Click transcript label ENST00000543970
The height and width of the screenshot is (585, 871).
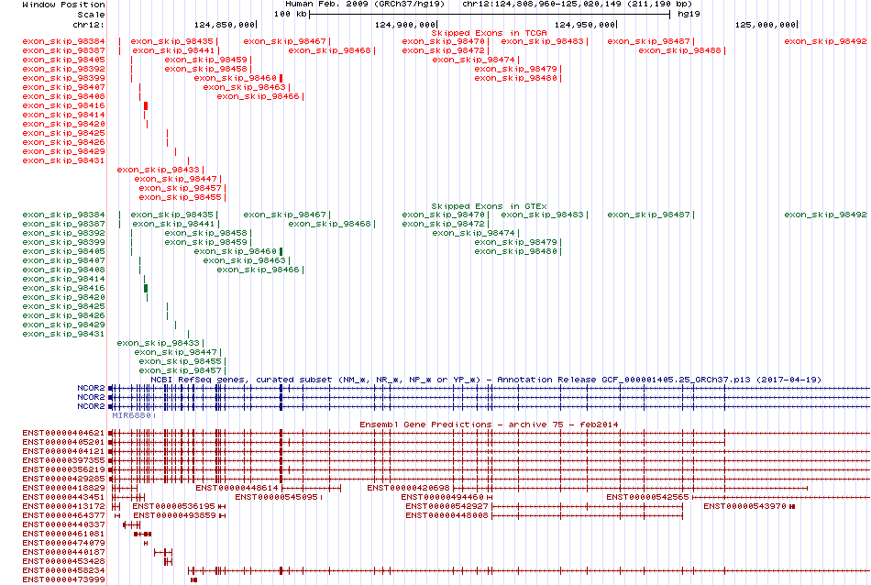click(744, 506)
